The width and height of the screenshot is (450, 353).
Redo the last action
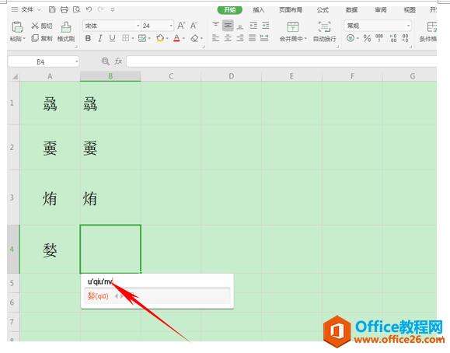[x=100, y=9]
